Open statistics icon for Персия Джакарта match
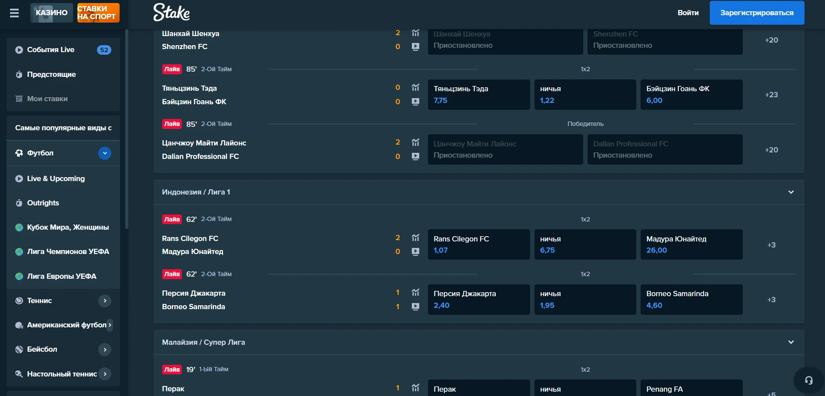Viewport: 825px width, 396px height. click(415, 292)
